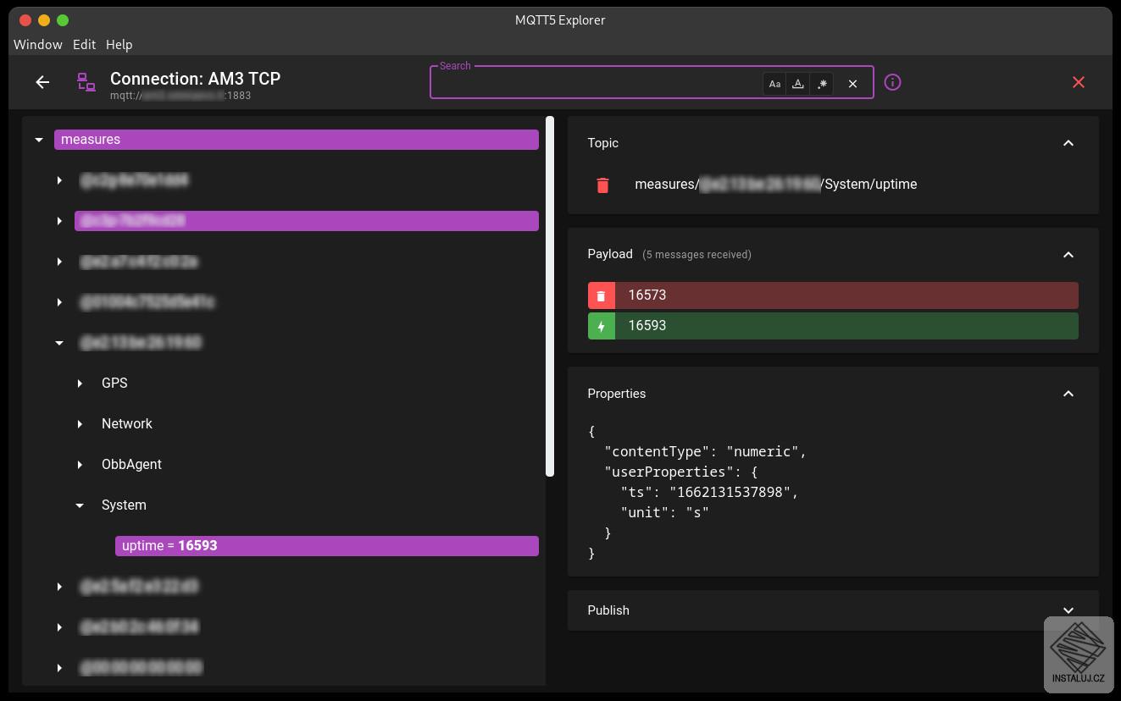Select the System tree item

click(124, 505)
